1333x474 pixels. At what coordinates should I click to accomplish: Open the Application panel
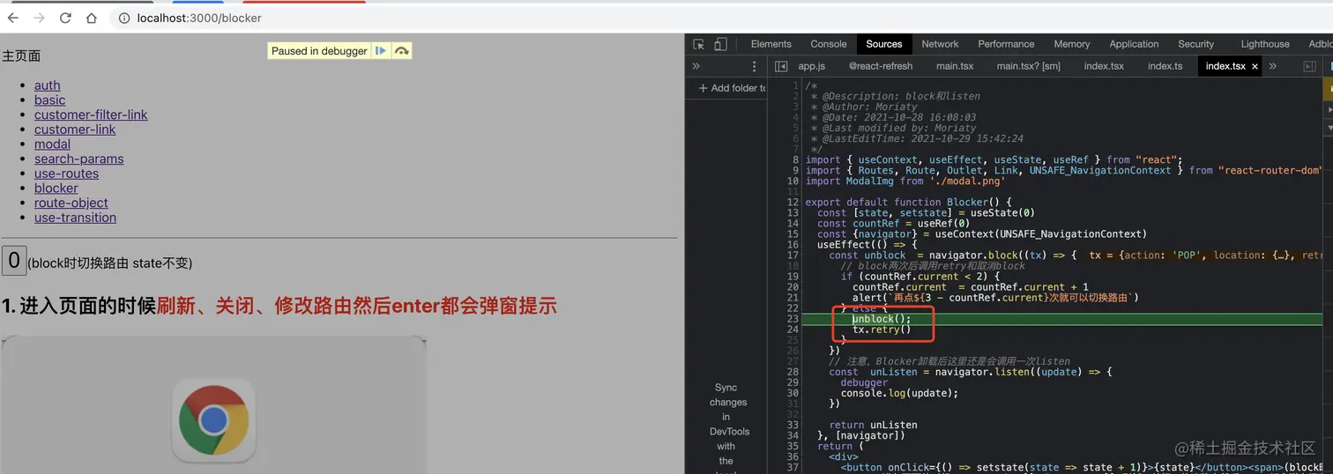(1134, 44)
